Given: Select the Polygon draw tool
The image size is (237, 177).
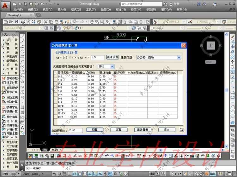Looking at the screenshot, I should point(22,51).
